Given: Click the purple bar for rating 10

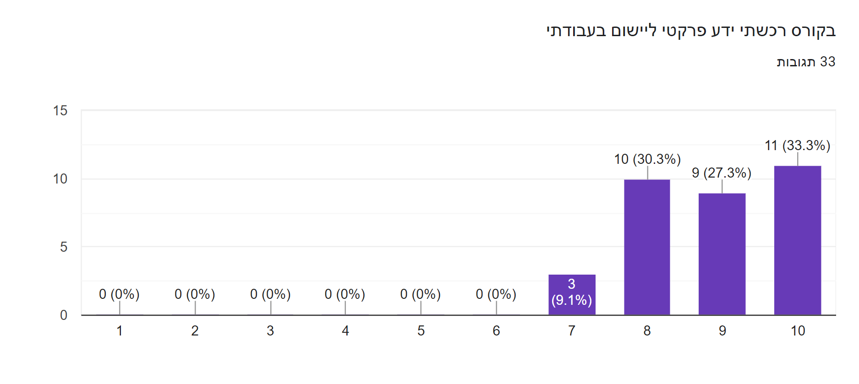Looking at the screenshot, I should [x=797, y=240].
